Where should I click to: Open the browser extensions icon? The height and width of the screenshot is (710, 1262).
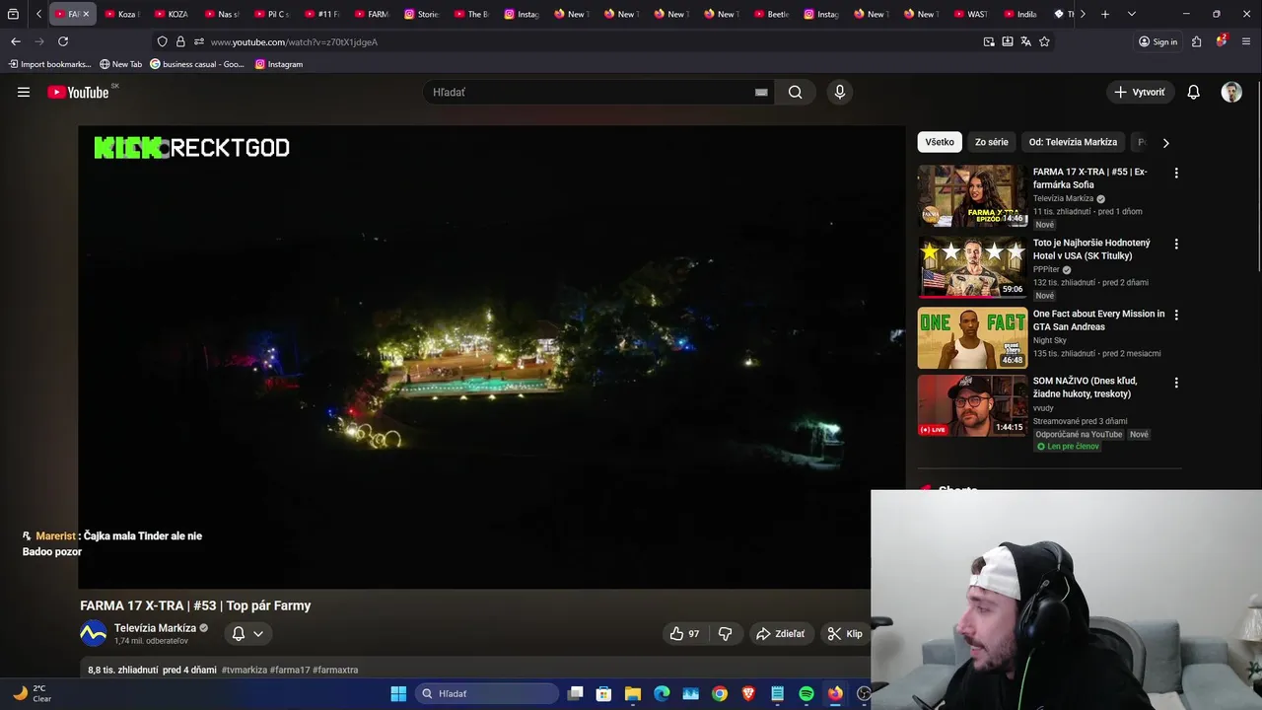(1196, 41)
